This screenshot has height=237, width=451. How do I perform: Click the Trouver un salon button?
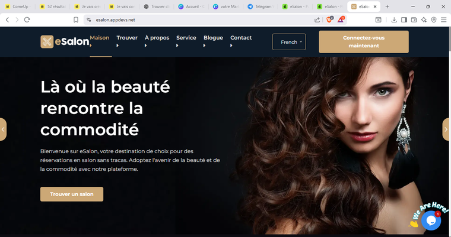point(72,194)
